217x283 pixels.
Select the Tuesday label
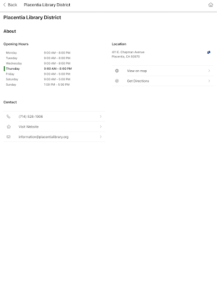coord(12,58)
